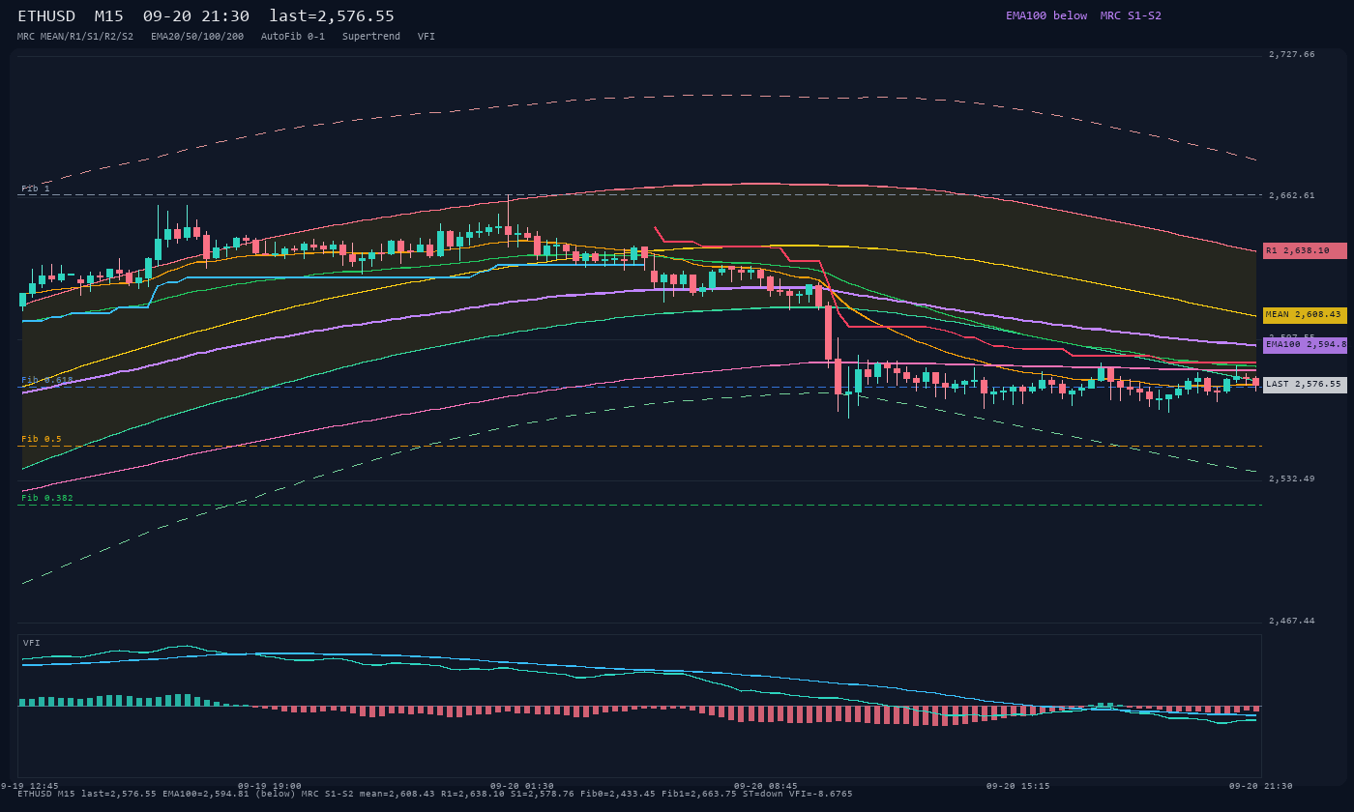This screenshot has width=1354, height=812.
Task: Click the last=2,576.55 readout in the title
Action: coord(332,16)
